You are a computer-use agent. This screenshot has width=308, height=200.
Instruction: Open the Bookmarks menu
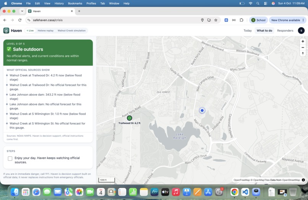pyautogui.click(x=75, y=3)
